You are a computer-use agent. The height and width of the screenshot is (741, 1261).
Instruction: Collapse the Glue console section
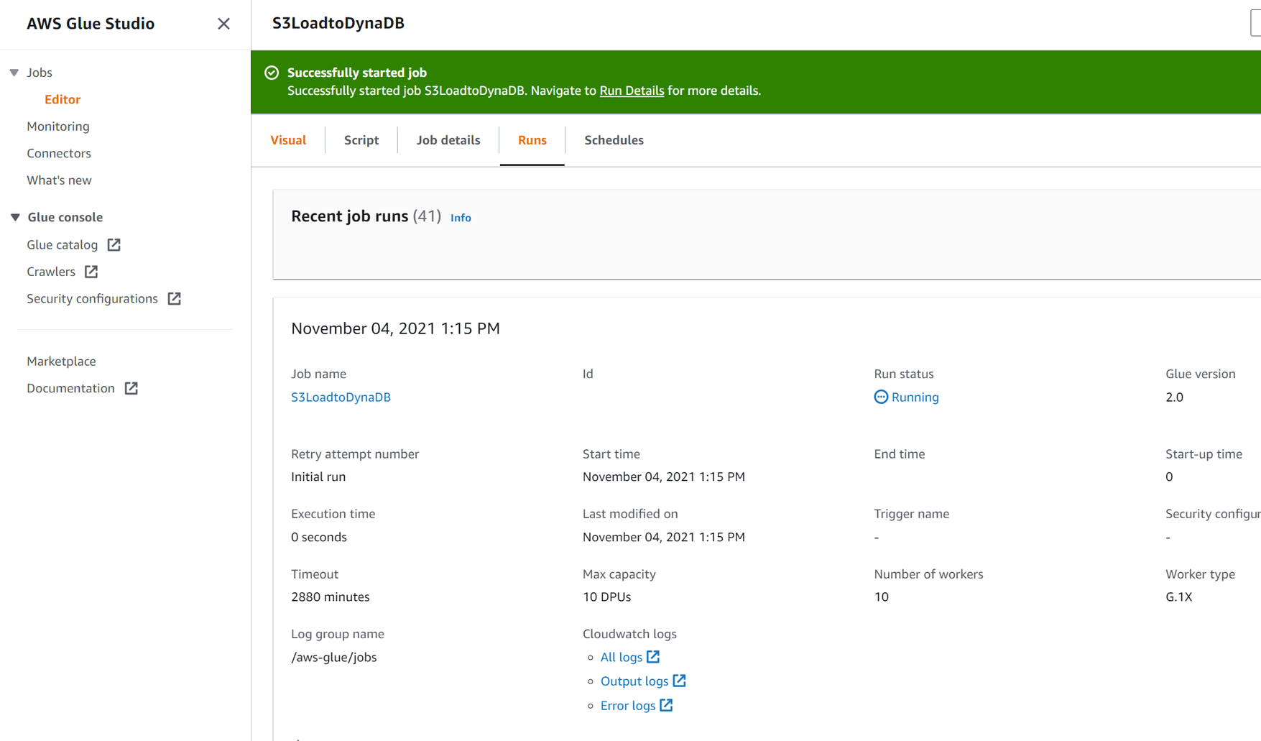[x=13, y=216]
